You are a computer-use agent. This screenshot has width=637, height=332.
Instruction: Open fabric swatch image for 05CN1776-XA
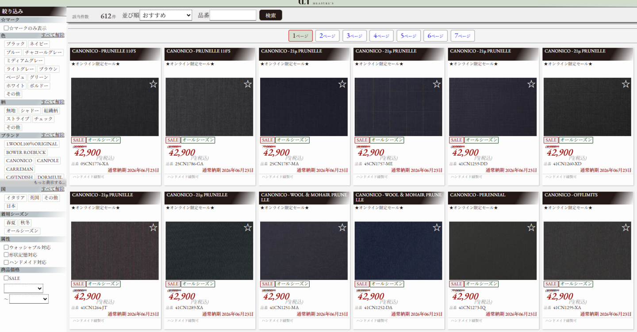pos(115,107)
